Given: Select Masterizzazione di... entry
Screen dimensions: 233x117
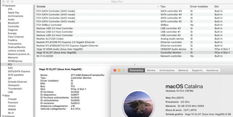Looking at the screenshot, I should 20,54.
